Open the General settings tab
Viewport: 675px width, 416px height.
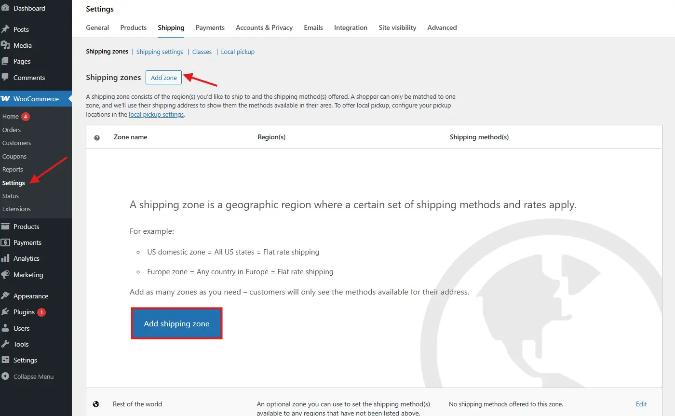point(97,27)
